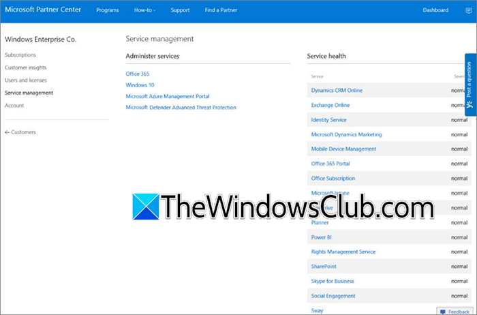Open Identity Service health details
Viewport: 477px width, 315px height.
click(329, 120)
